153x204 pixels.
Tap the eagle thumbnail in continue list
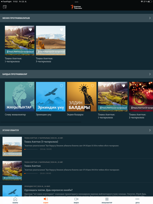[x=12, y=191]
